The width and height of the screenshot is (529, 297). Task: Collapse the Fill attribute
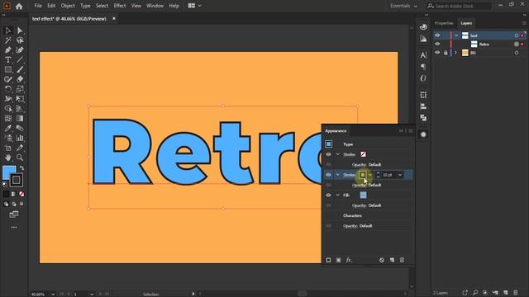point(338,195)
